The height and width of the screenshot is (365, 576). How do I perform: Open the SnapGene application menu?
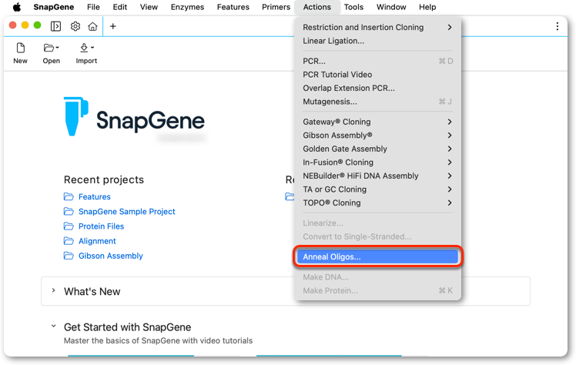(x=54, y=7)
